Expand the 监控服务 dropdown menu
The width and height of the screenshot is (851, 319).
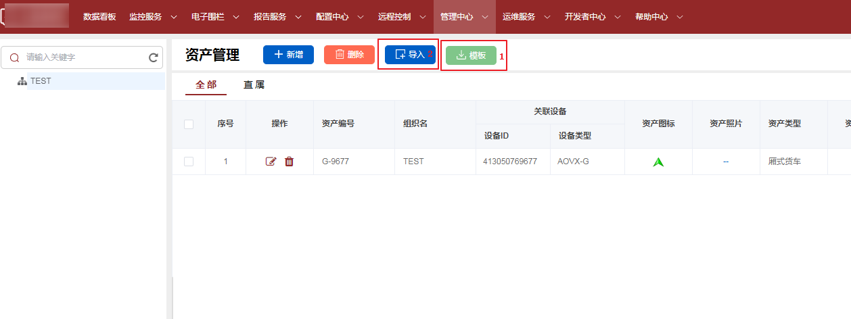click(x=153, y=17)
